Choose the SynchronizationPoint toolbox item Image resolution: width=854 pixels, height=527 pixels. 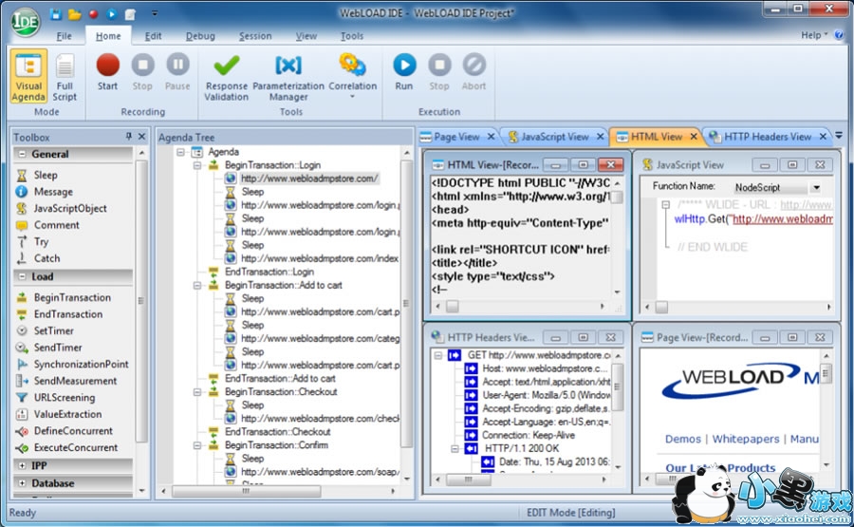point(81,364)
